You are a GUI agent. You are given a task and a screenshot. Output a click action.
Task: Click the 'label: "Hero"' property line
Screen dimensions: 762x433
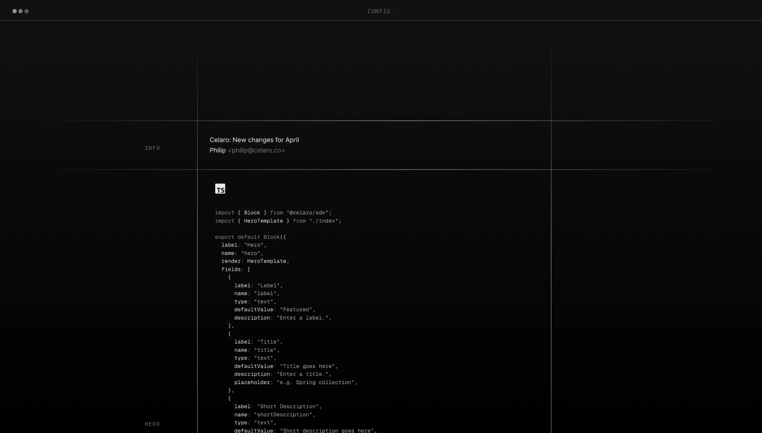(243, 245)
